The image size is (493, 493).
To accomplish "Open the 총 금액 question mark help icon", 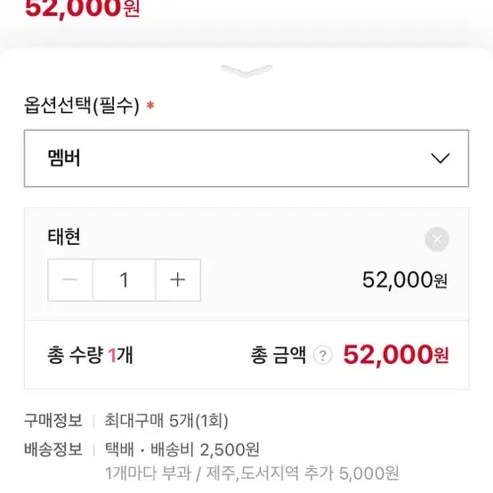I will 323,355.
